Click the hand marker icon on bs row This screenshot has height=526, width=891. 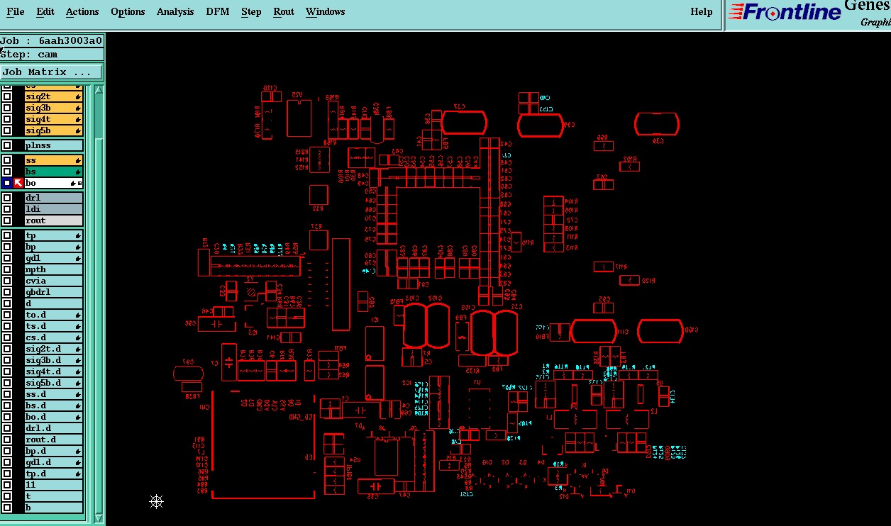[78, 172]
